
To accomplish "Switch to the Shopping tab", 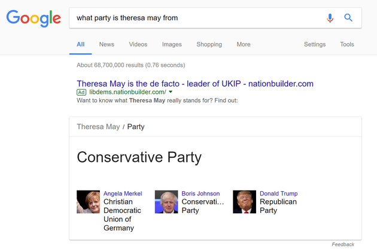I will 209,44.
